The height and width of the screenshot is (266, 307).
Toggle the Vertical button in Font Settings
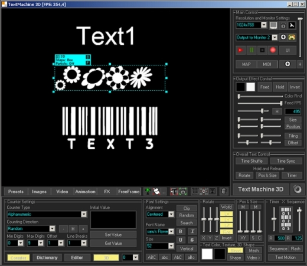click(187, 249)
